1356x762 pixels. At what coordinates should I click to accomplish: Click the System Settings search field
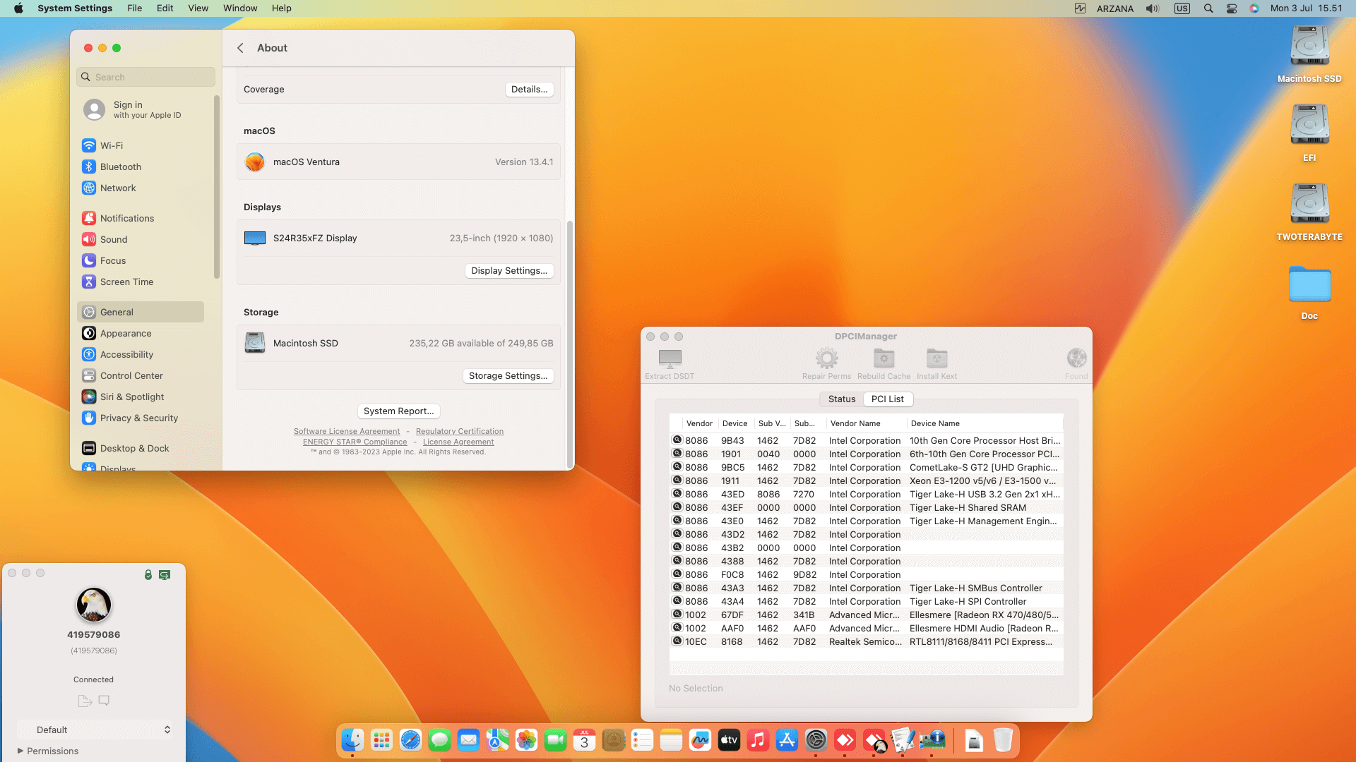tap(146, 77)
